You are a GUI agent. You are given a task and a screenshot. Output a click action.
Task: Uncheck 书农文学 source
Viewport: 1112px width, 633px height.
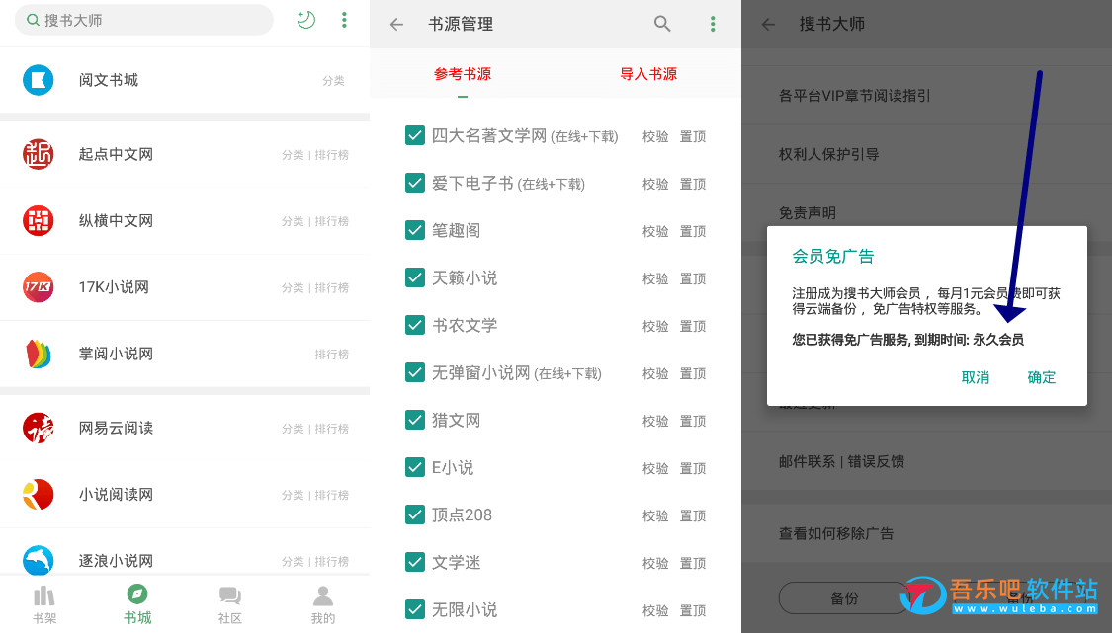tap(415, 325)
